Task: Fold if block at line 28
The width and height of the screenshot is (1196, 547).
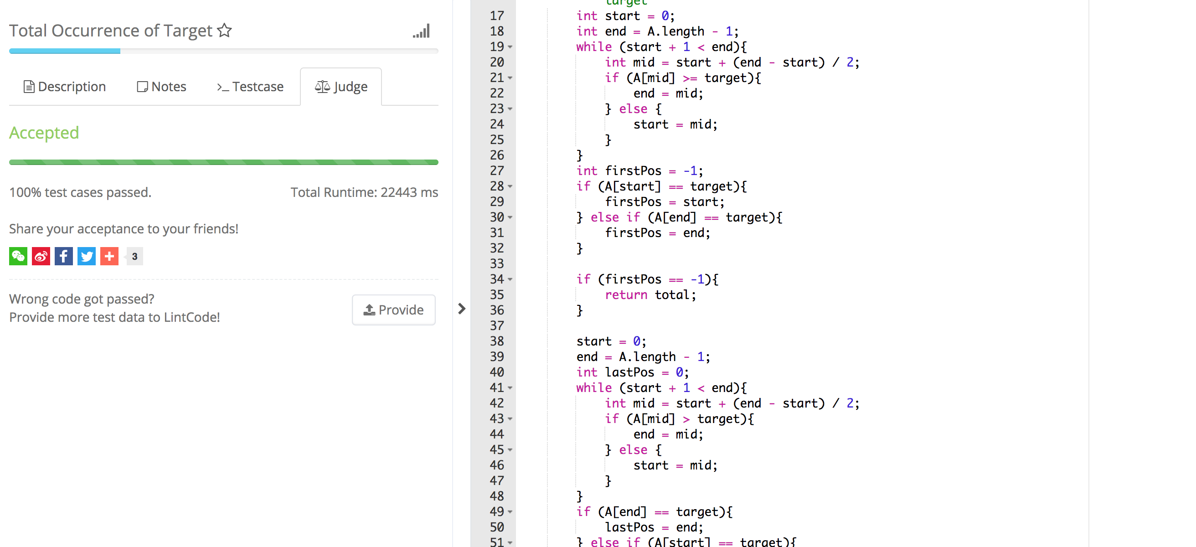Action: [510, 187]
